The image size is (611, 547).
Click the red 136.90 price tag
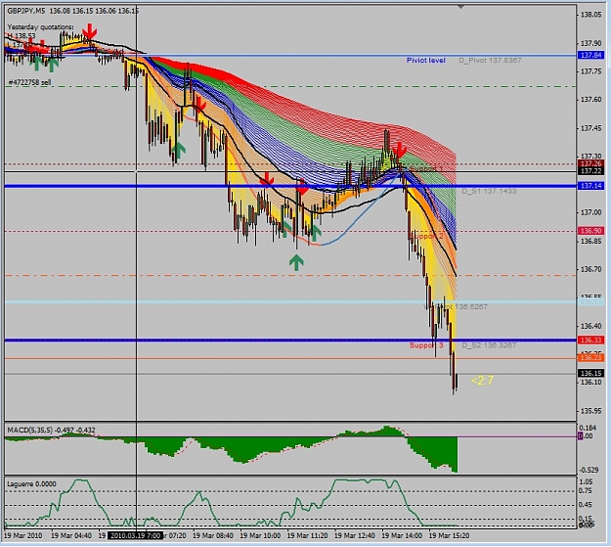click(591, 231)
